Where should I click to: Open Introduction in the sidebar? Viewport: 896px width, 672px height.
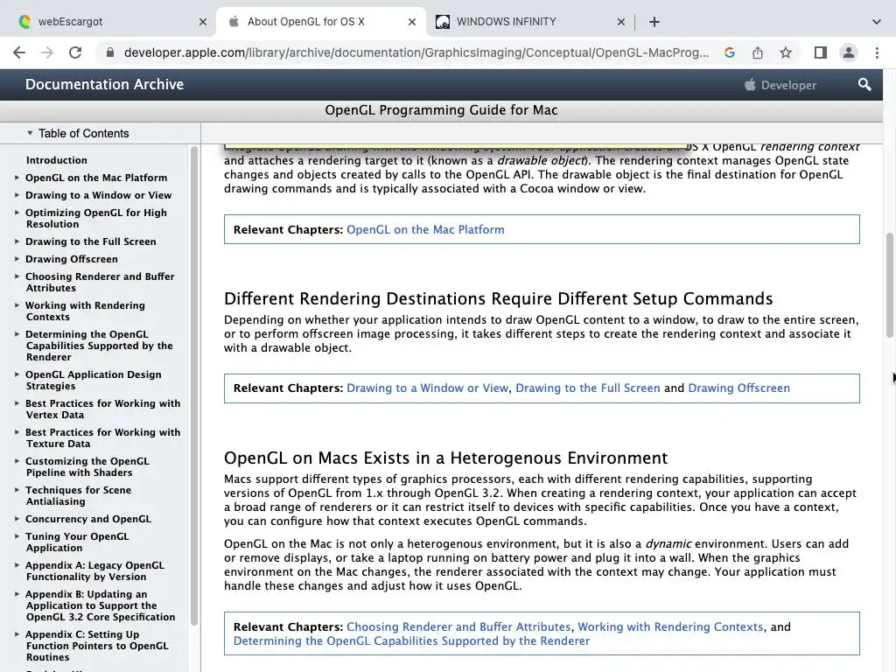57,160
